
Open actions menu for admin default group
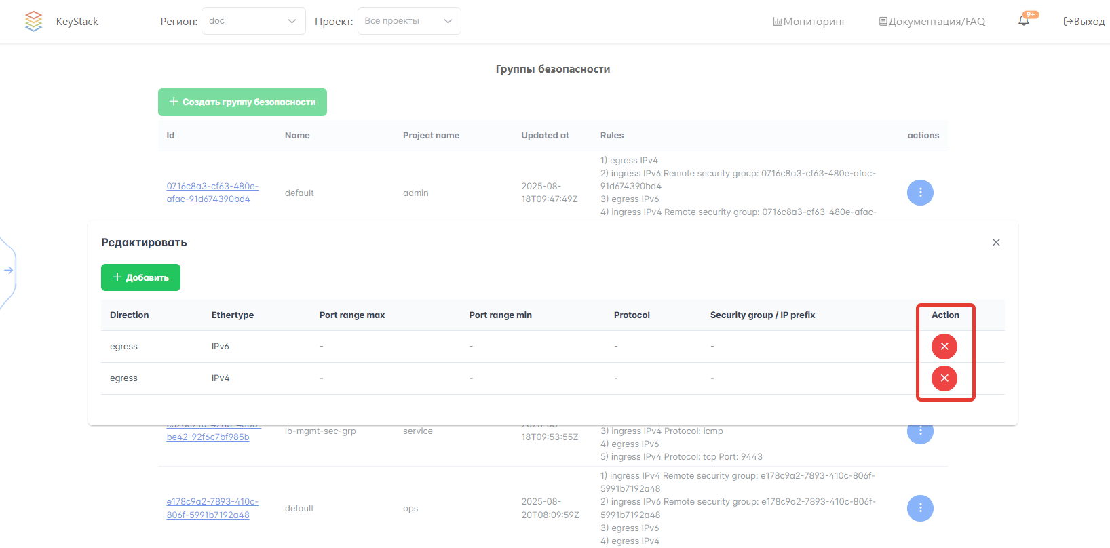[x=920, y=193]
